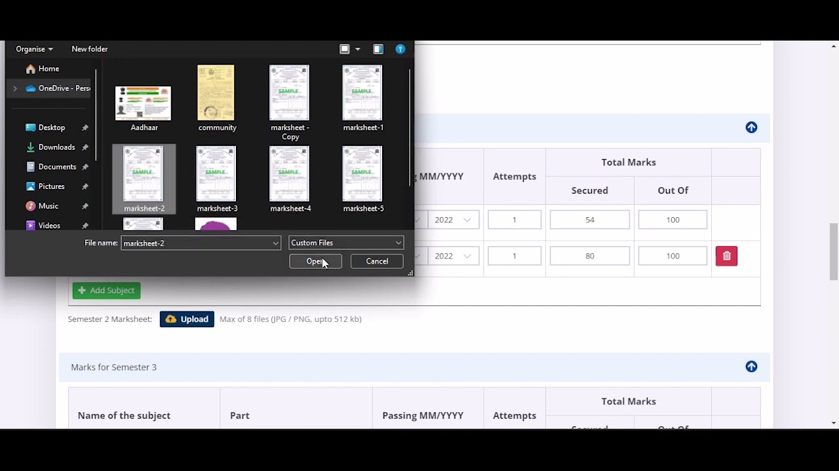Click the navigation pane scrollbar
This screenshot has width=839, height=471.
[96, 114]
